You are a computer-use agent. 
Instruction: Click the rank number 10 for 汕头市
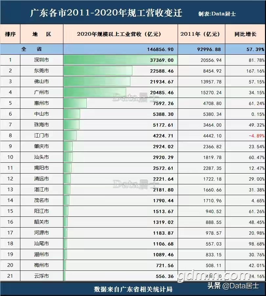point(10,157)
